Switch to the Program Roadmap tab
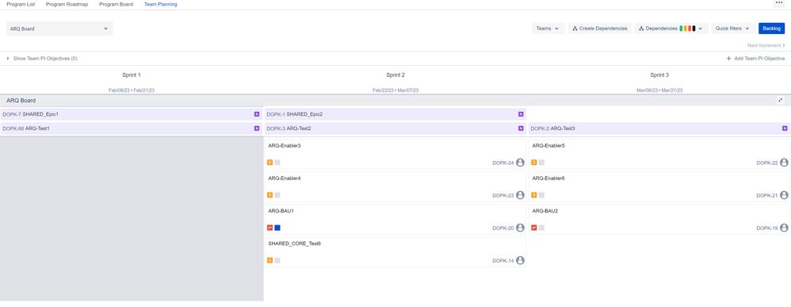The height and width of the screenshot is (307, 791). (67, 4)
